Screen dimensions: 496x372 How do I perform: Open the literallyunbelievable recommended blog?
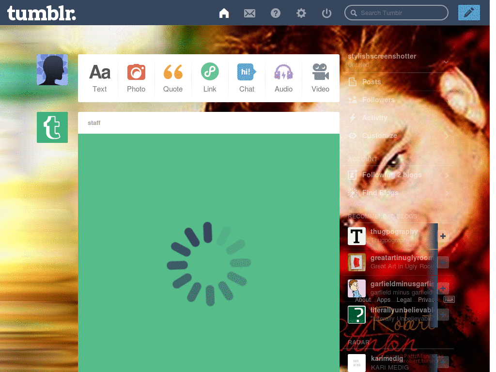coord(402,310)
